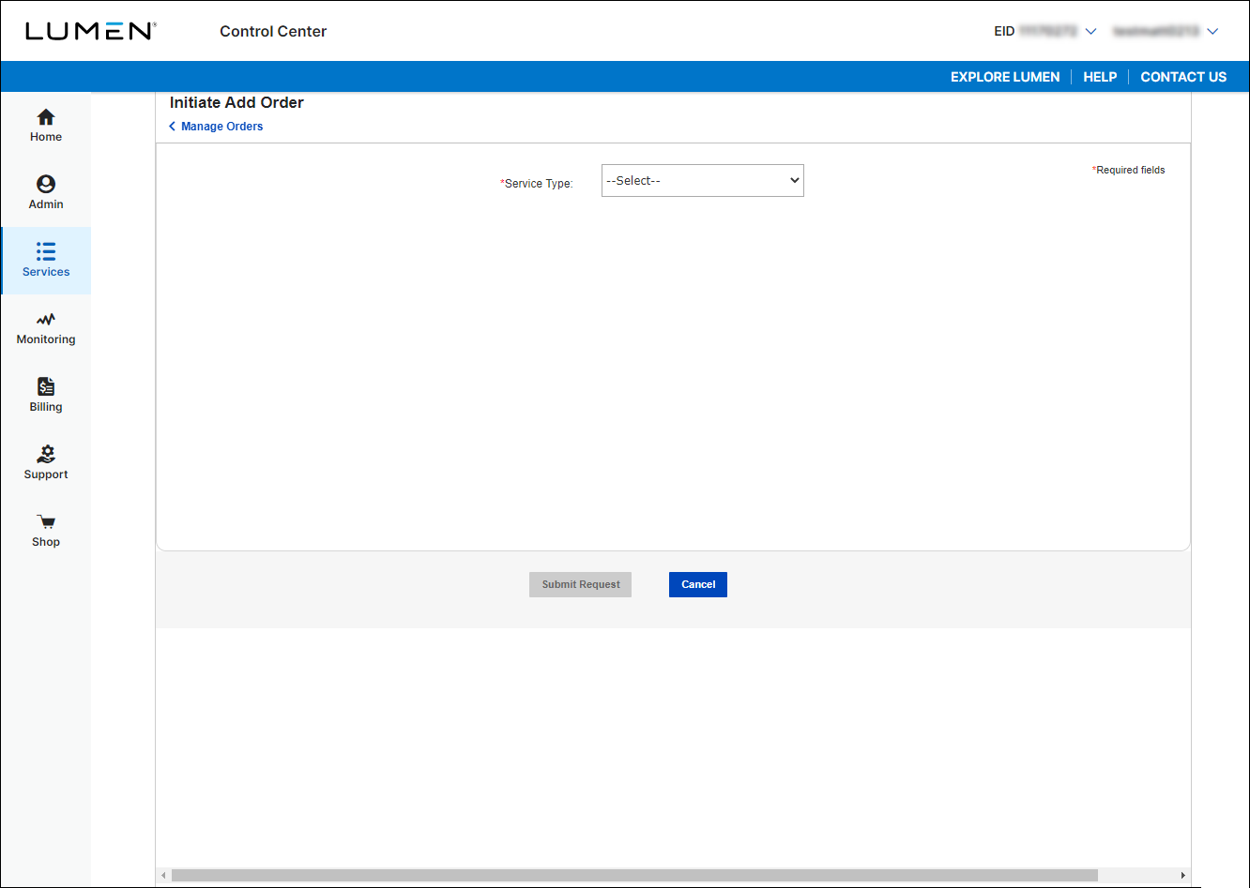Open the Service Type select dropdown

tap(703, 181)
